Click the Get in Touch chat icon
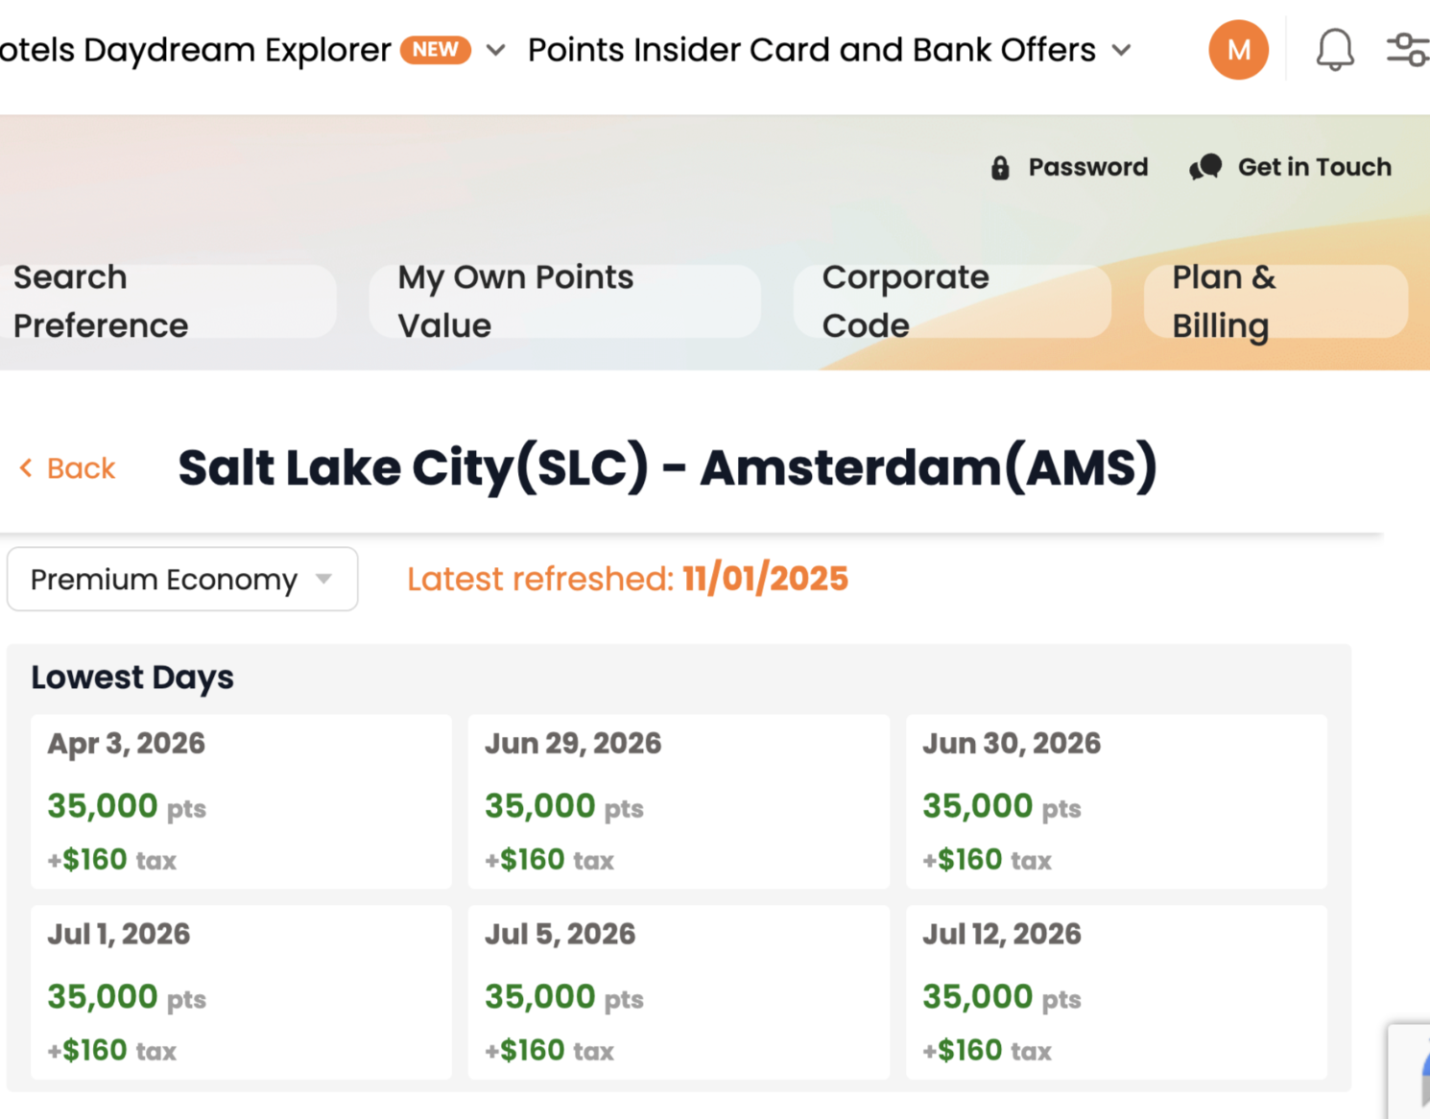 pos(1205,167)
